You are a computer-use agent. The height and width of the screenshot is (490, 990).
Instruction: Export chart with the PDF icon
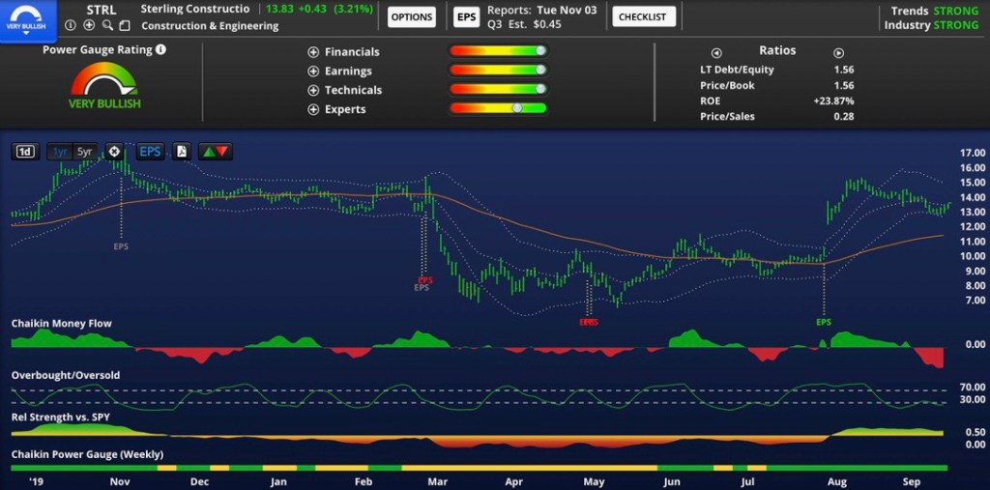coord(181,152)
